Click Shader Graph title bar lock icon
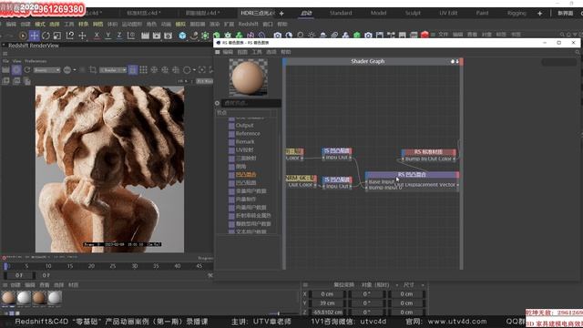583x328 pixels. pos(453,61)
